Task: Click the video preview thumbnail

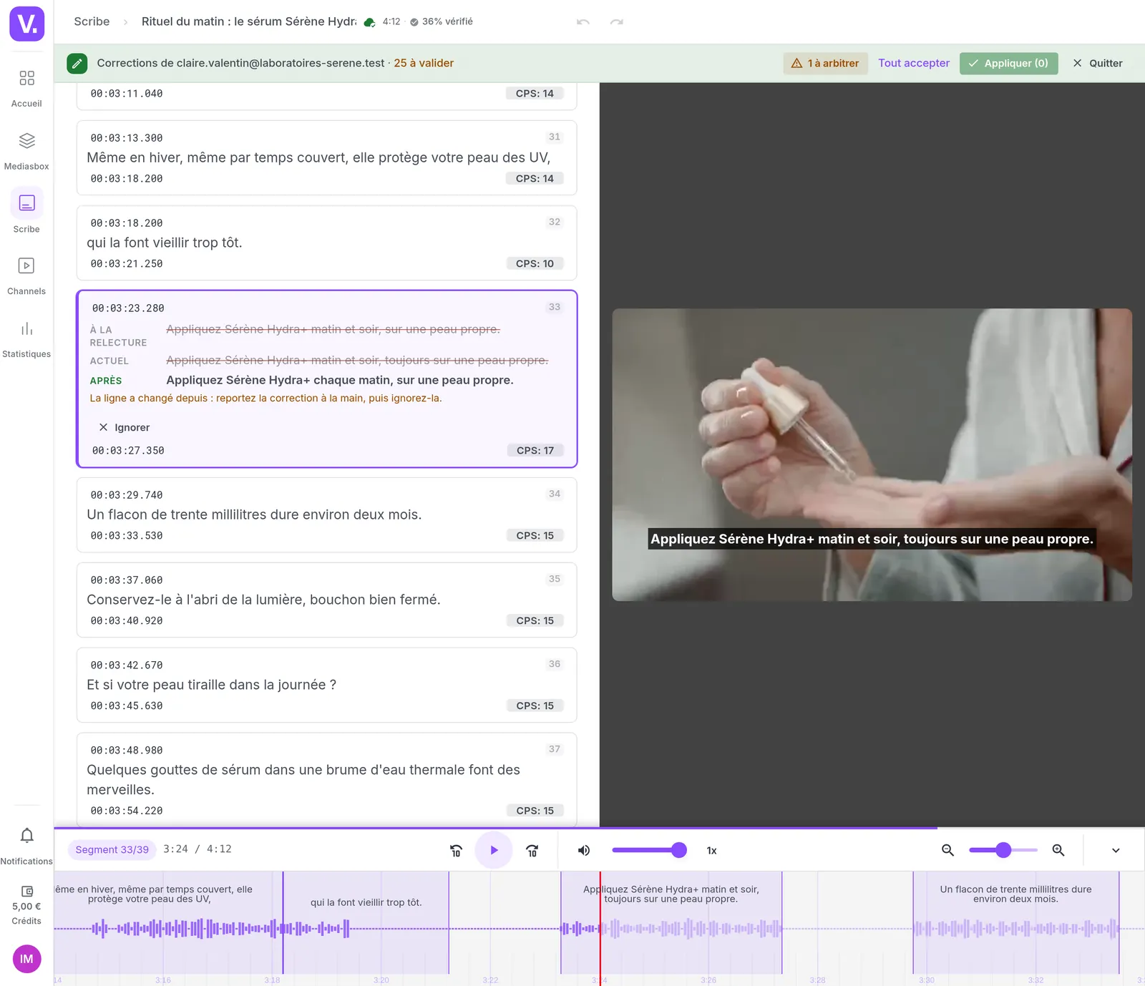Action: point(872,454)
